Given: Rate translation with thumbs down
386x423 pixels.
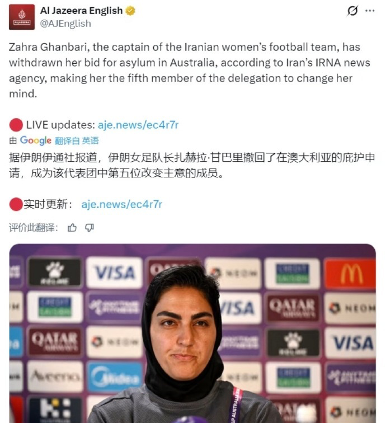Looking at the screenshot, I should pyautogui.click(x=90, y=228).
